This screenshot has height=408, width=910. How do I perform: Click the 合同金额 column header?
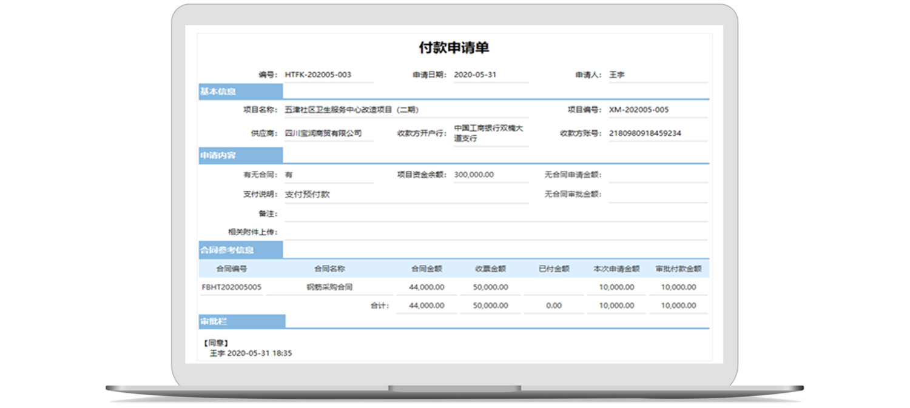[x=426, y=269]
